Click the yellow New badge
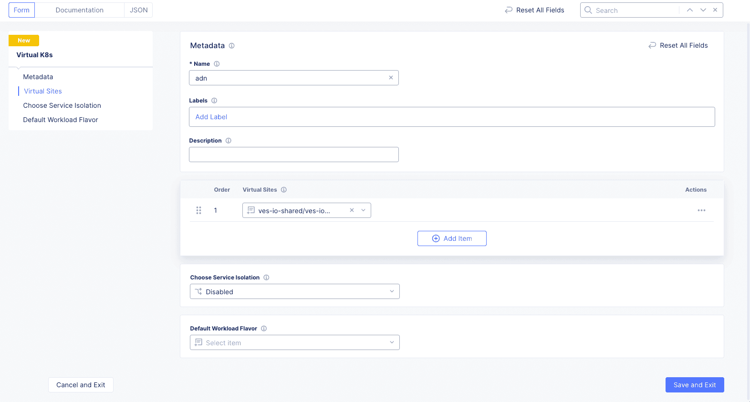750x402 pixels. 24,41
